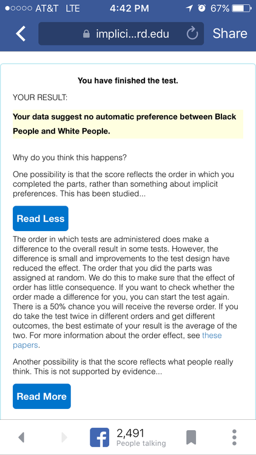The height and width of the screenshot is (455, 256).
Task: Open the Share option
Action: 230,33
